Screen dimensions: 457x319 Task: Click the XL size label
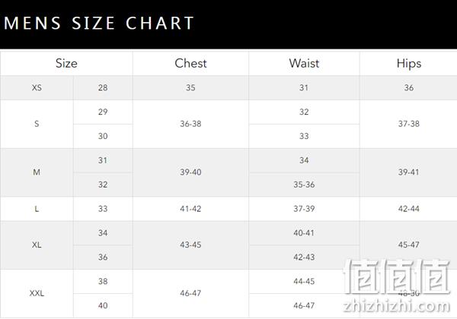coord(37,245)
